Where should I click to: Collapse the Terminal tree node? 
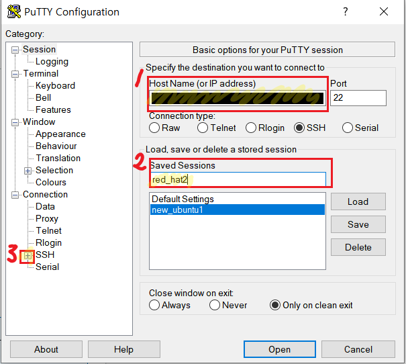[15, 74]
